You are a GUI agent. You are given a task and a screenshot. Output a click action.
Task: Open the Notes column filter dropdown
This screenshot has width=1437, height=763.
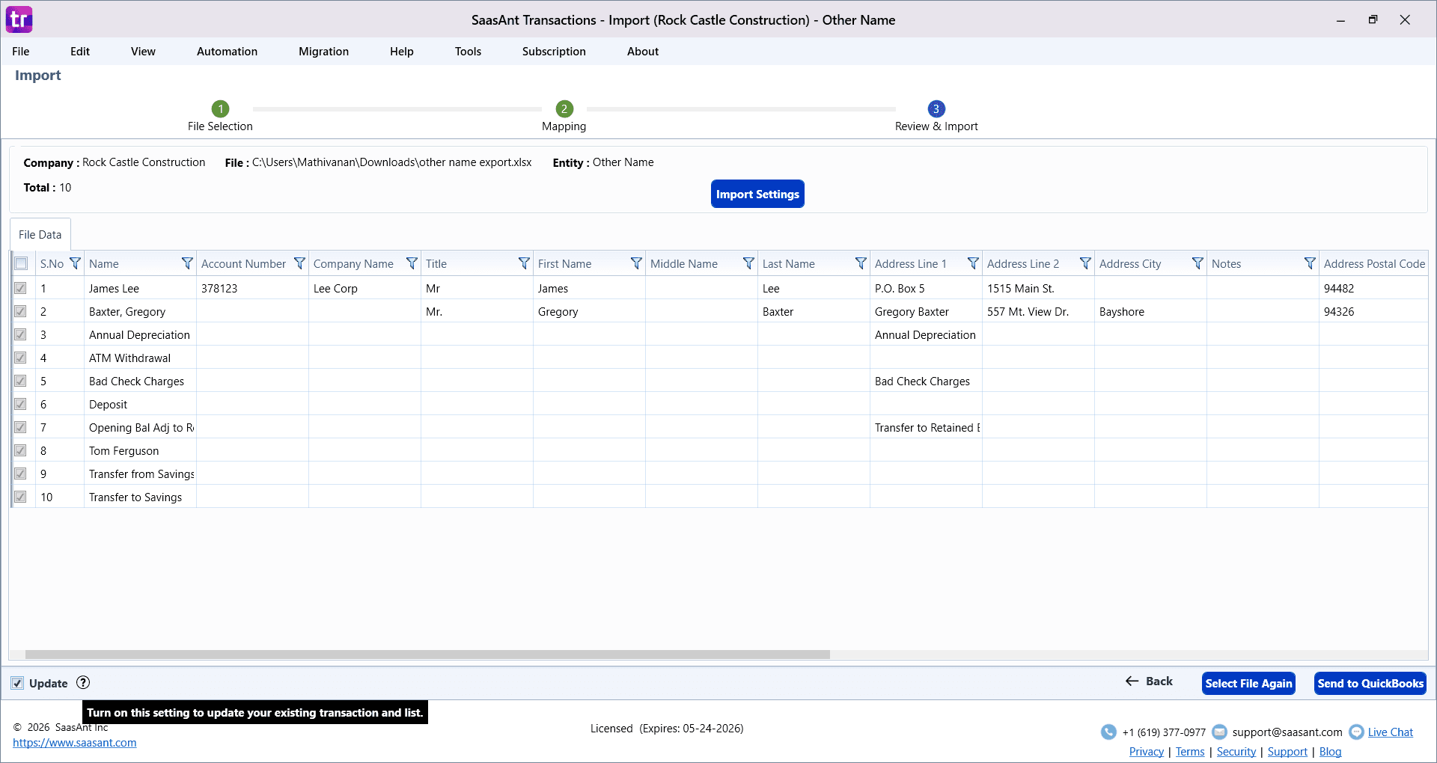(1310, 263)
